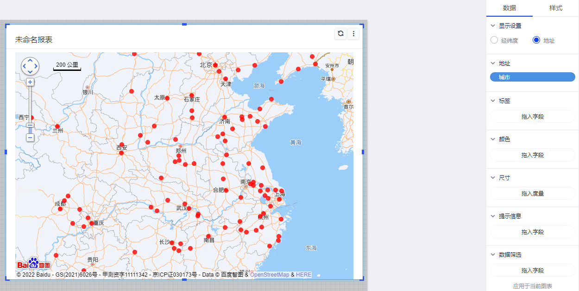Open the three-dot more options menu
579x291 pixels.
coord(353,33)
